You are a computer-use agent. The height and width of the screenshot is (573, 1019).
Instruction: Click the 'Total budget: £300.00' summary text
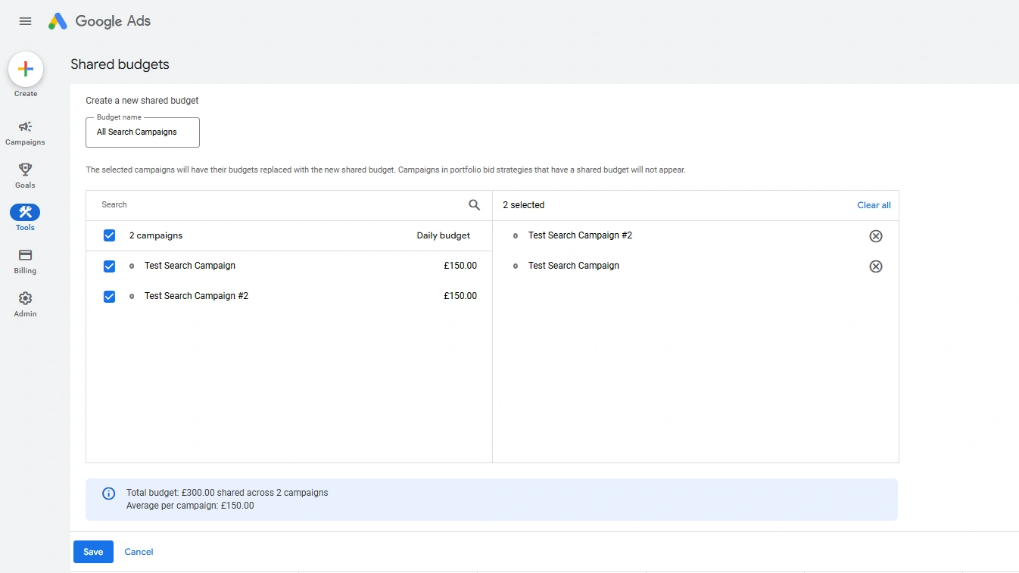[227, 493]
